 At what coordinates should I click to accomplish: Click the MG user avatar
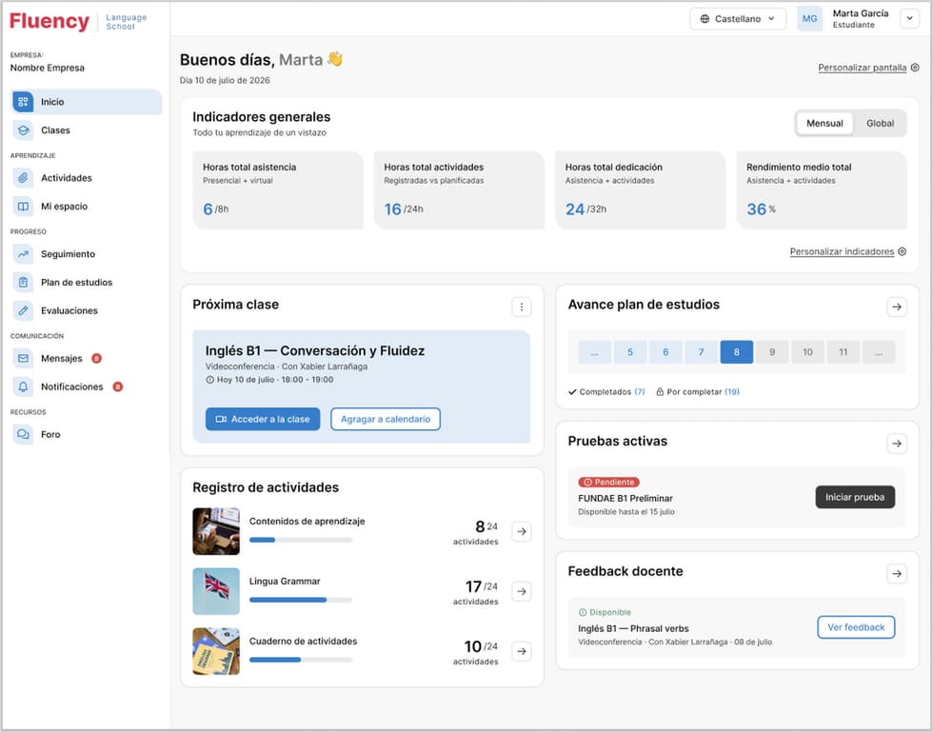click(810, 18)
